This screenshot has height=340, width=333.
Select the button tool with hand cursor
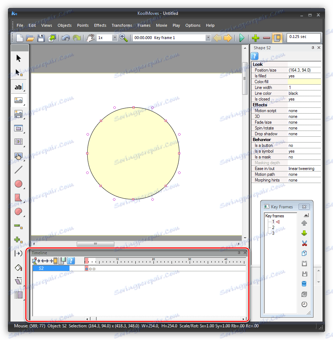click(18, 156)
